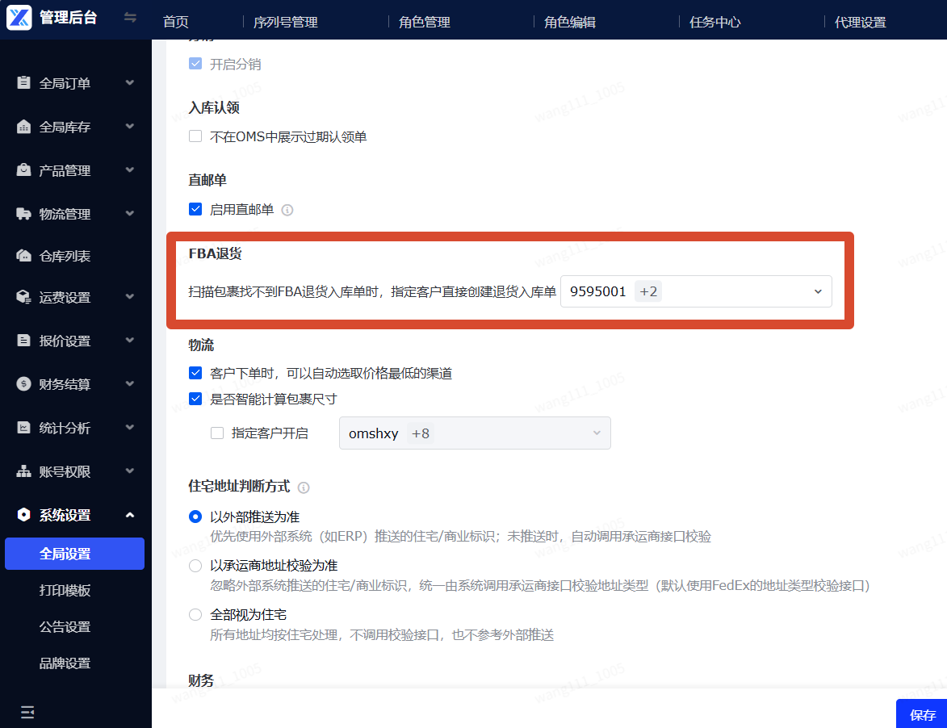Screen dimensions: 947x728
Task: Open 全局设置 in the sidebar
Action: tap(74, 554)
